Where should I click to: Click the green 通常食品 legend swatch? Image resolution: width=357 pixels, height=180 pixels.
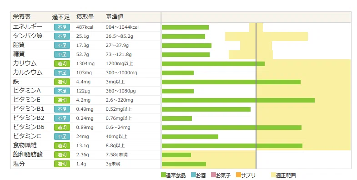click(x=163, y=175)
